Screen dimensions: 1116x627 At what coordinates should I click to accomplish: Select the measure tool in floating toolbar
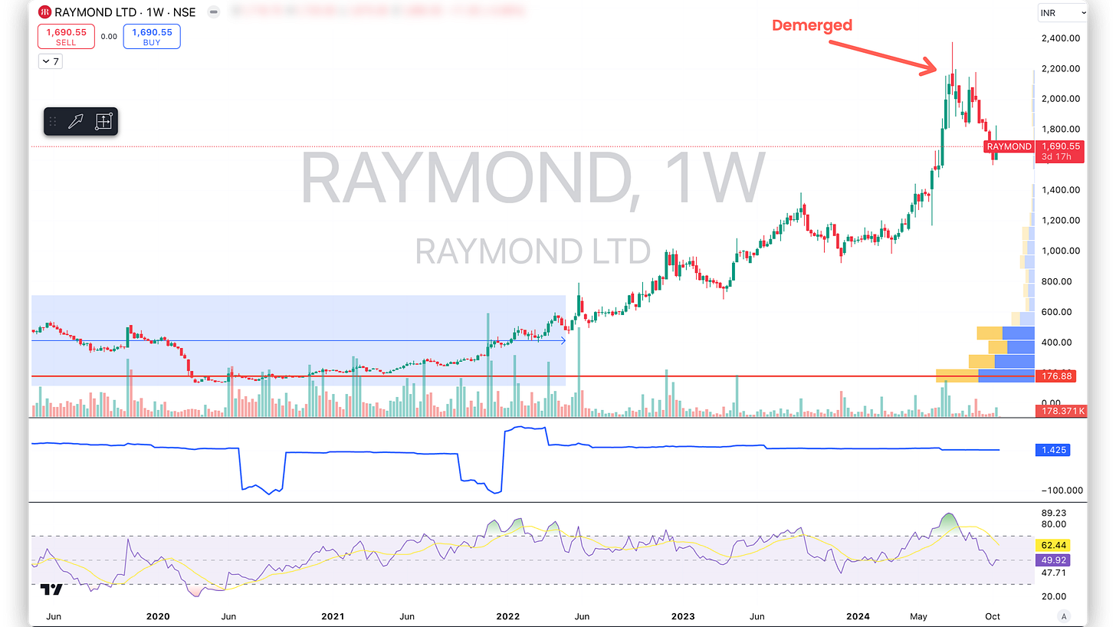[103, 121]
